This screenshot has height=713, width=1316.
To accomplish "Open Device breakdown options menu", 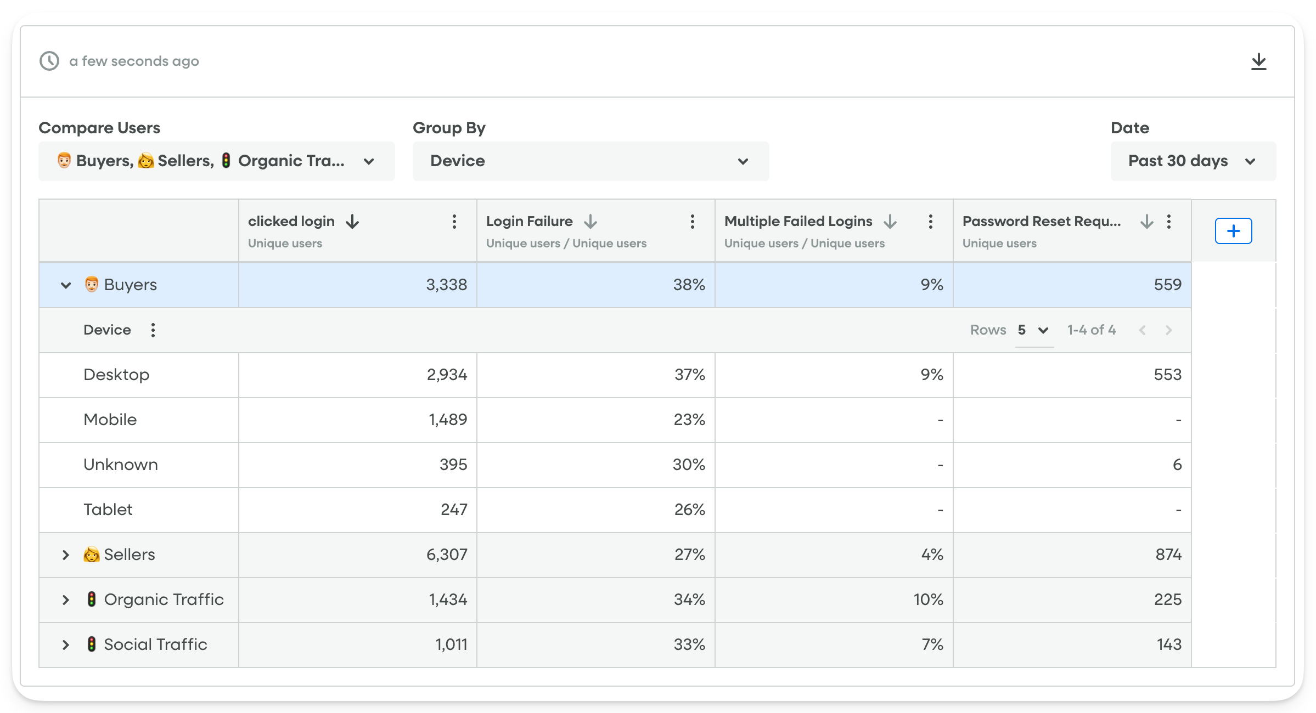I will [x=153, y=330].
